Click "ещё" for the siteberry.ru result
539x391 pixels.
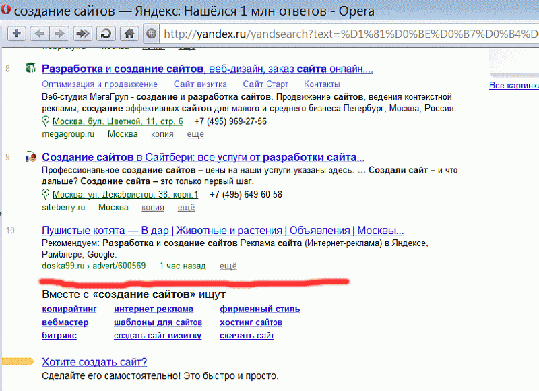pyautogui.click(x=186, y=208)
